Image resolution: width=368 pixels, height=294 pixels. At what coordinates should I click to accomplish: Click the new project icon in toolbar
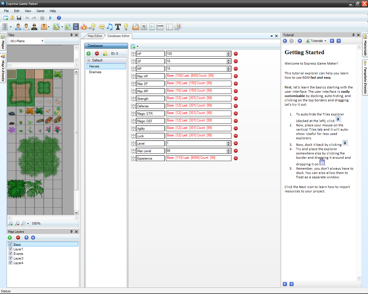pyautogui.click(x=5, y=18)
